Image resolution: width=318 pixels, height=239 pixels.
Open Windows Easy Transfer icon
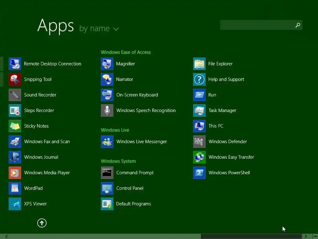(x=199, y=157)
